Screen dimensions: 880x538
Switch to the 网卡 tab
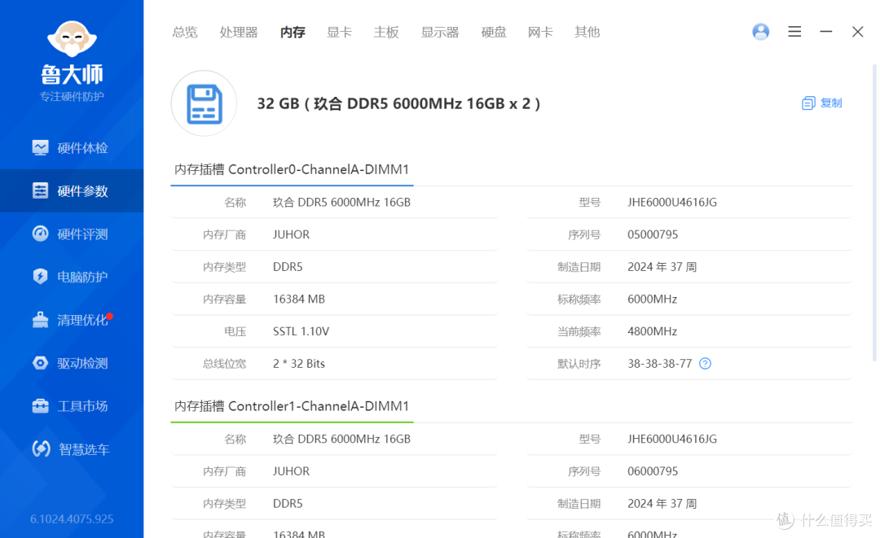click(540, 32)
